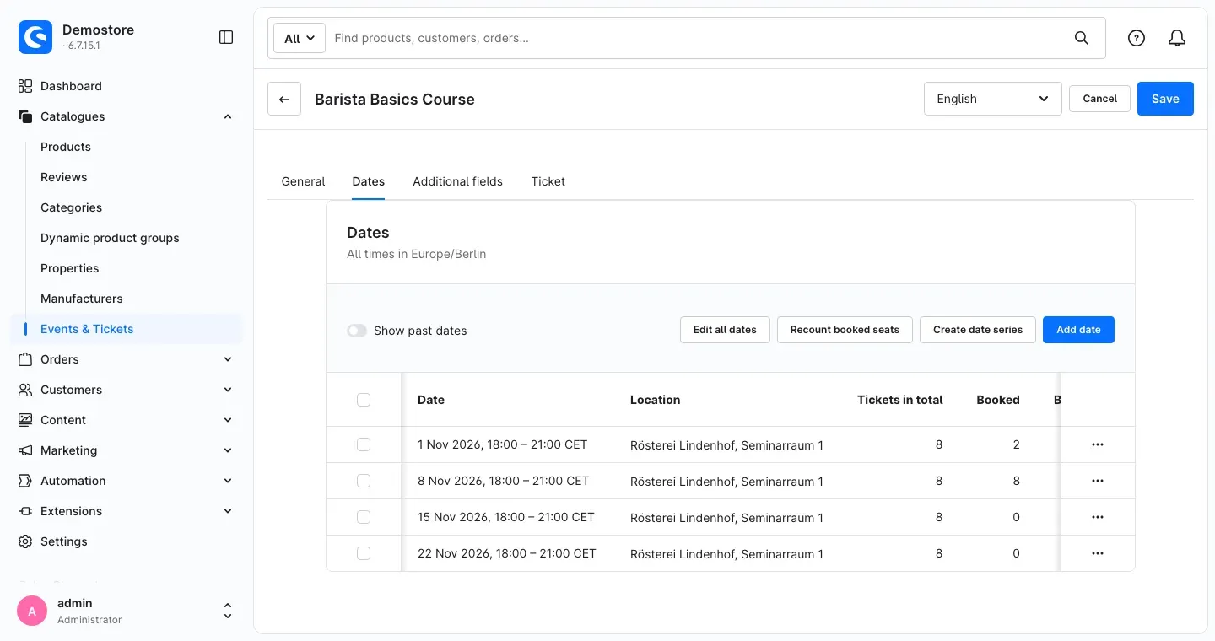Click the Settings gear icon
Image resolution: width=1215 pixels, height=641 pixels.
coord(25,541)
